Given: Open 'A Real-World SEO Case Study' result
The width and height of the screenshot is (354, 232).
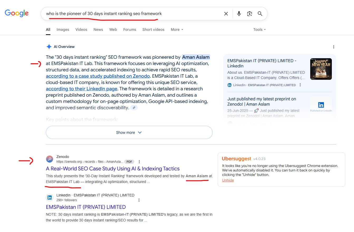Looking at the screenshot, I should 113,169.
